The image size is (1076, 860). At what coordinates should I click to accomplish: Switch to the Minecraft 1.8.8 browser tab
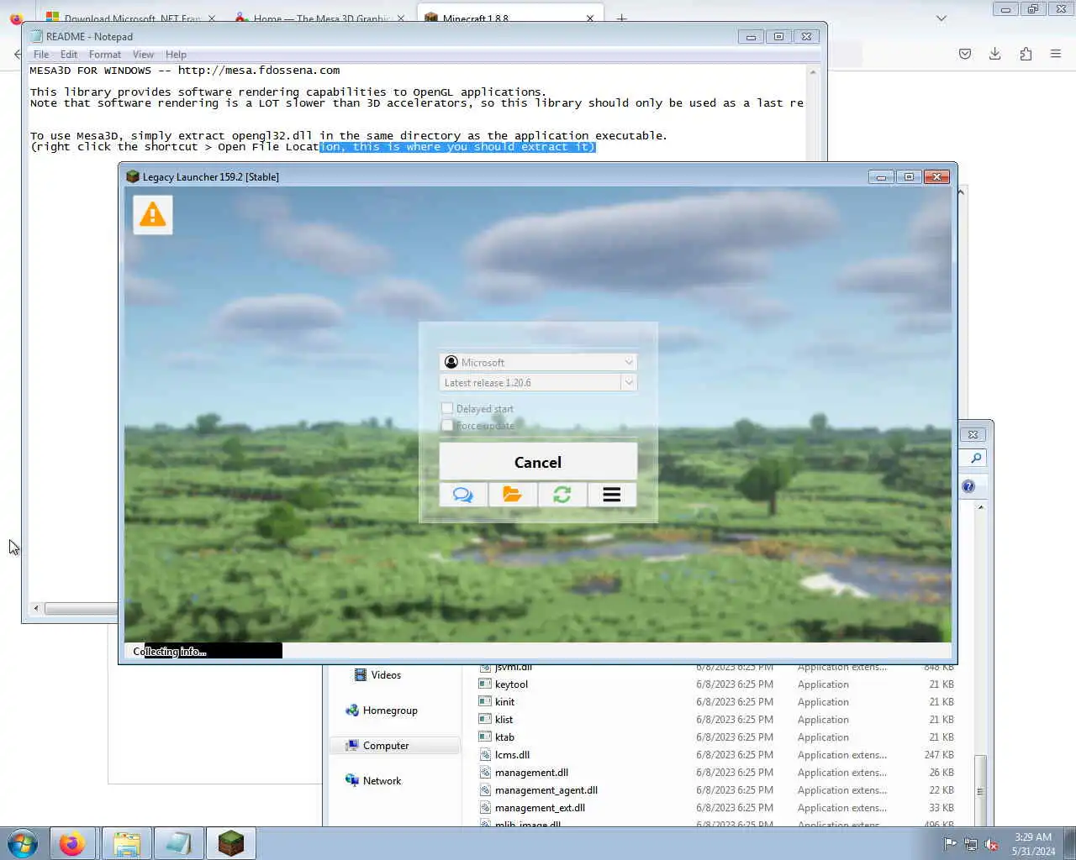click(509, 18)
